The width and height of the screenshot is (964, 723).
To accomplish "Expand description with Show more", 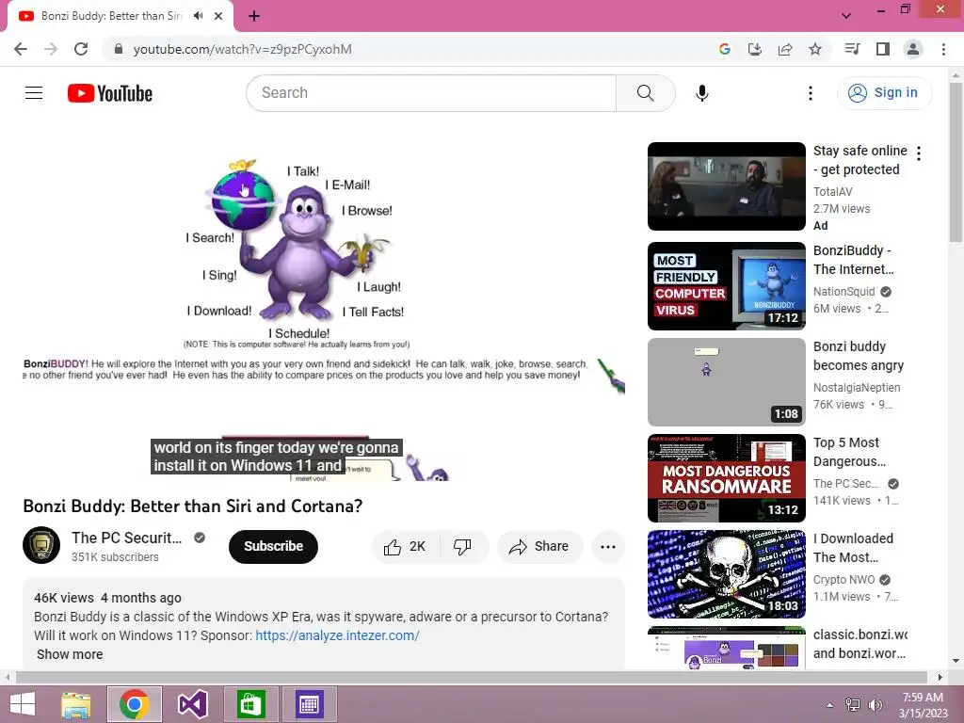I will [x=70, y=654].
